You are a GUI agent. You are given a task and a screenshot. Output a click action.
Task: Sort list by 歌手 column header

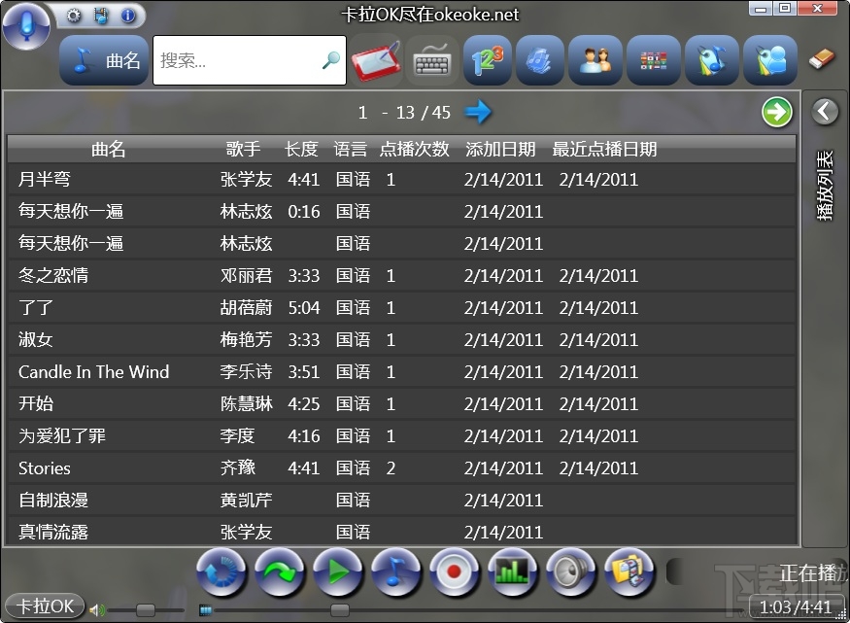click(x=244, y=149)
